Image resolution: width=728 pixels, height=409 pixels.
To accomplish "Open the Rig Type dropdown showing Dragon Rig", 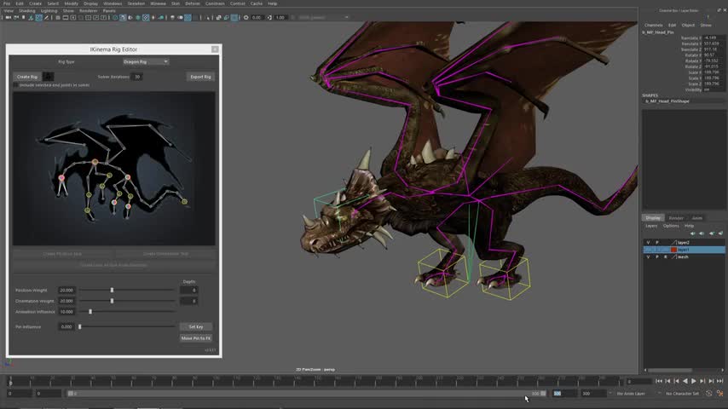I will (146, 61).
